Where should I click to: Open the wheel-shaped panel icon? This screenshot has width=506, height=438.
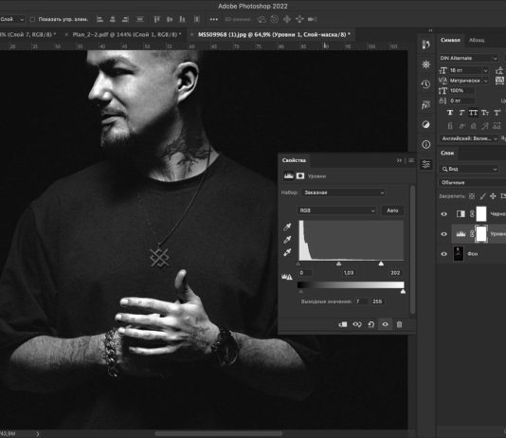(x=425, y=64)
